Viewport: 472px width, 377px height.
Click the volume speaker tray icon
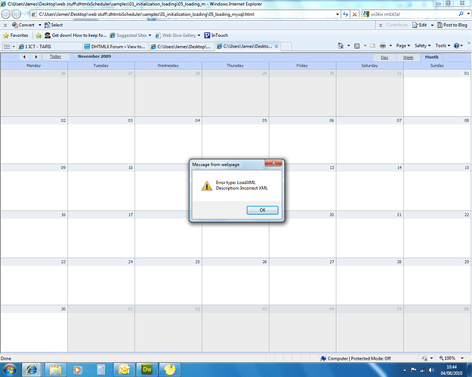pyautogui.click(x=431, y=370)
